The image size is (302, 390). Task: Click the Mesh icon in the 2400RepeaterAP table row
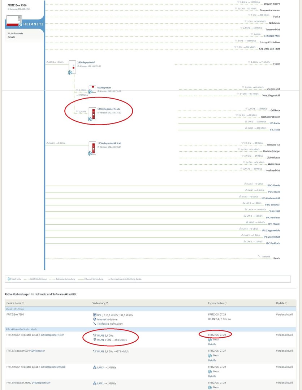coord(210,387)
